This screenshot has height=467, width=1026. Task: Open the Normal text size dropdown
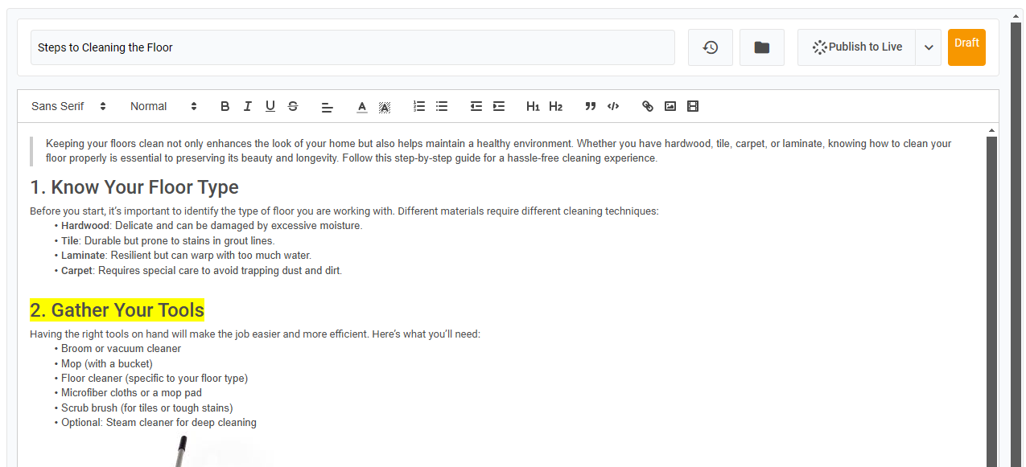coord(163,106)
